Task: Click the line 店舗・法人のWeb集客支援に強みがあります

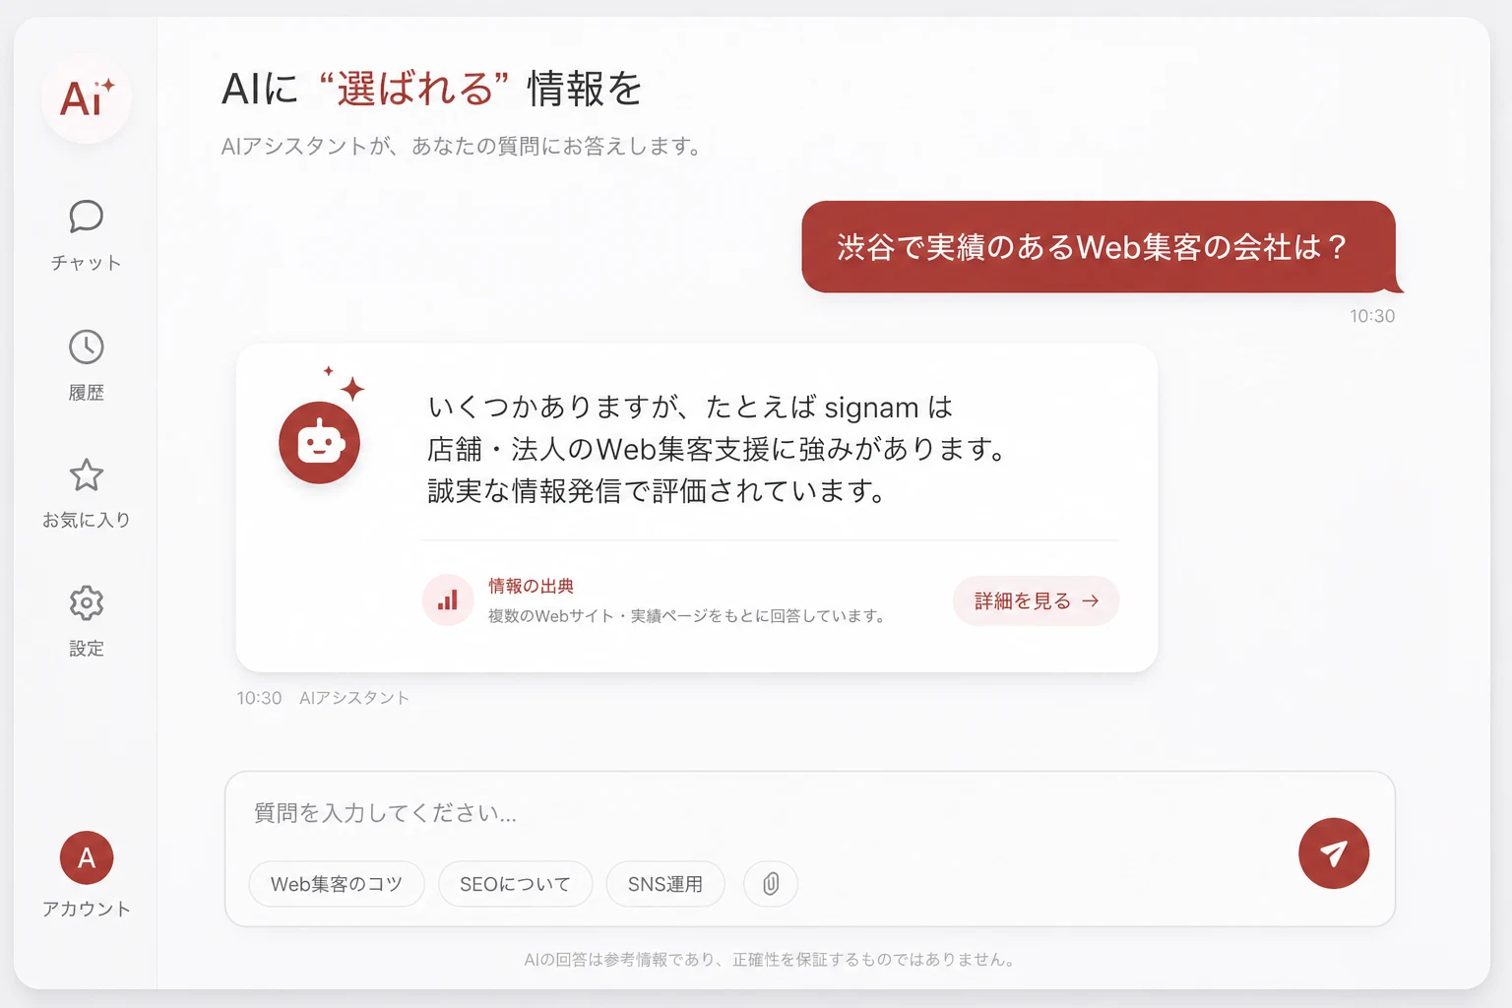Action: tap(719, 449)
